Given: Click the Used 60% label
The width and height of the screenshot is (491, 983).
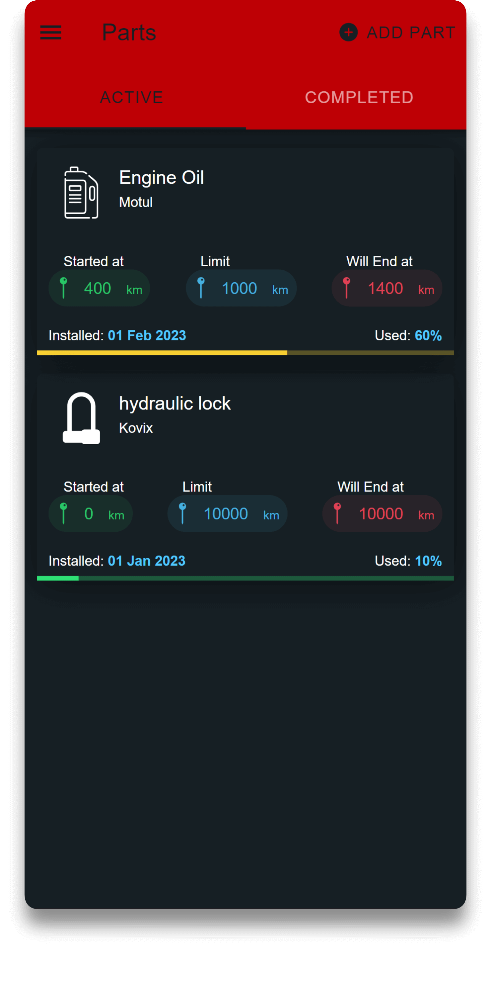Looking at the screenshot, I should click(x=408, y=335).
